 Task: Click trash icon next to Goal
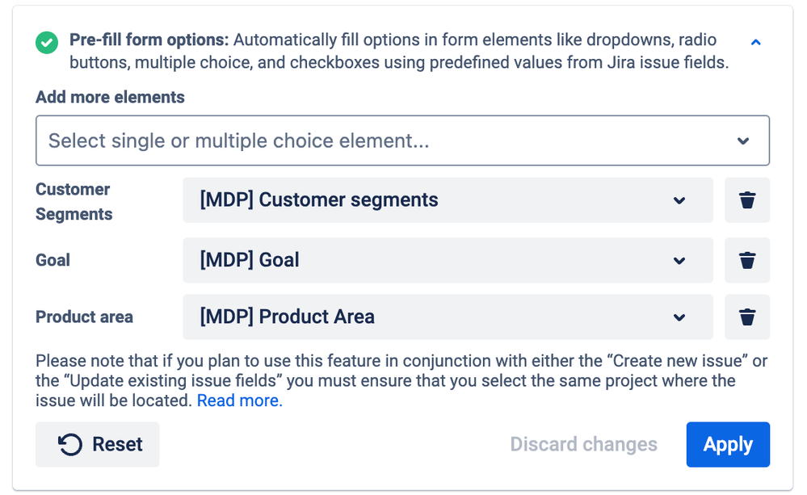pos(747,260)
